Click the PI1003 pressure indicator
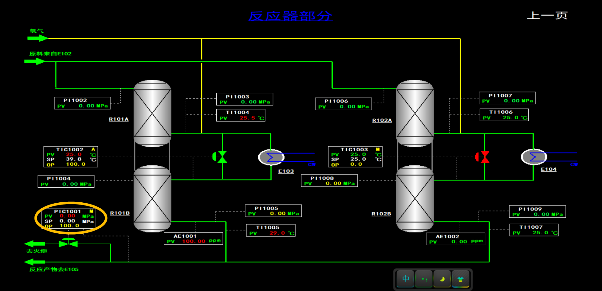Viewport: 602px width, 291px height. pyautogui.click(x=245, y=99)
